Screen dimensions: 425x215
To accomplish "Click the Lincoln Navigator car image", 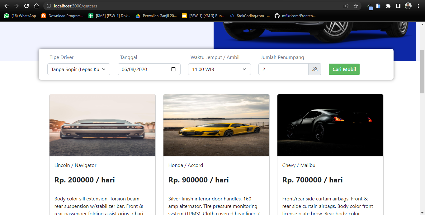I will click(x=102, y=125).
